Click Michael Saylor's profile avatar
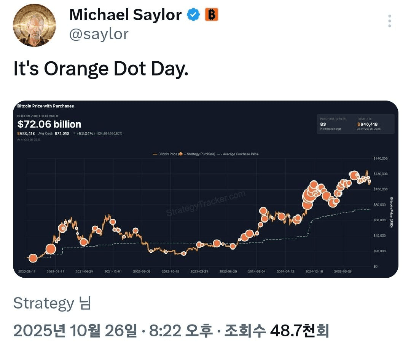411x347 pixels. tap(34, 25)
